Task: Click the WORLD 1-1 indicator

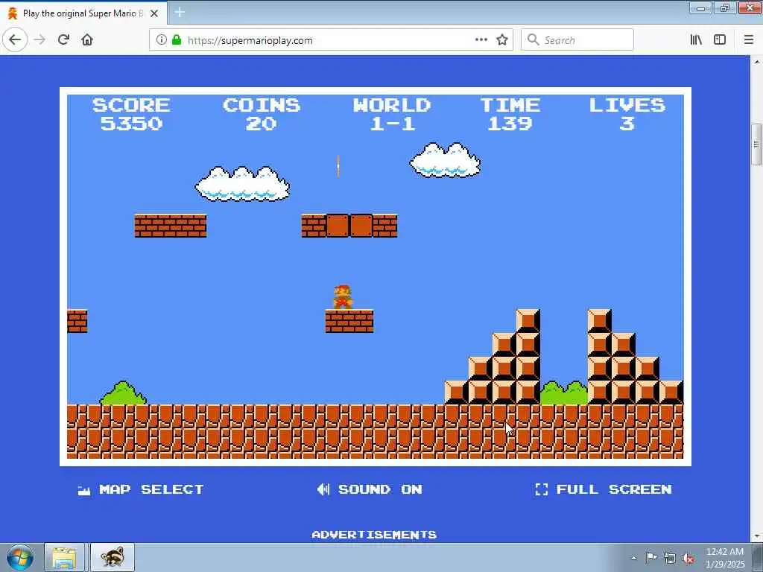Action: coord(392,114)
